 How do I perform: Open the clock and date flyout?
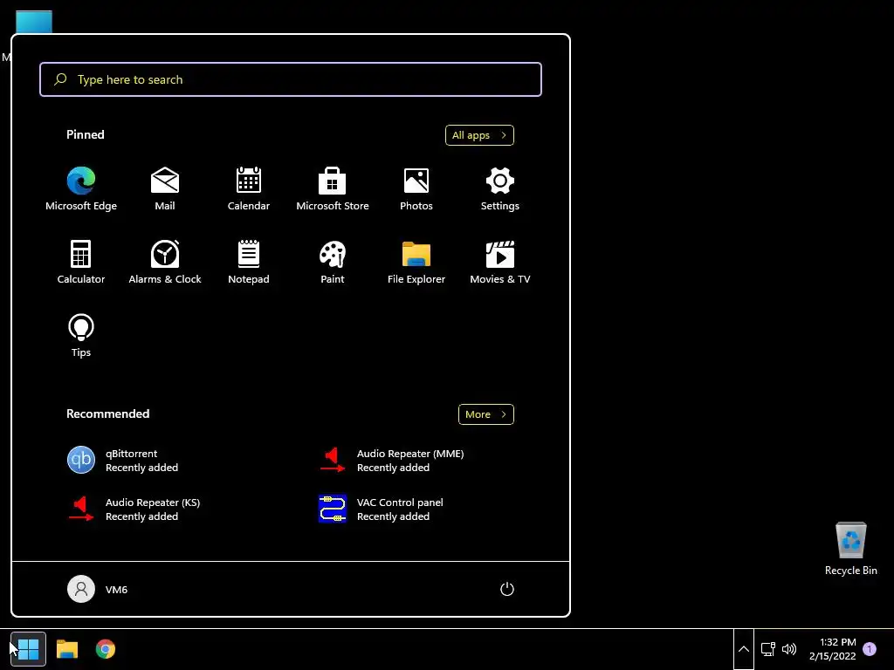[x=832, y=649]
